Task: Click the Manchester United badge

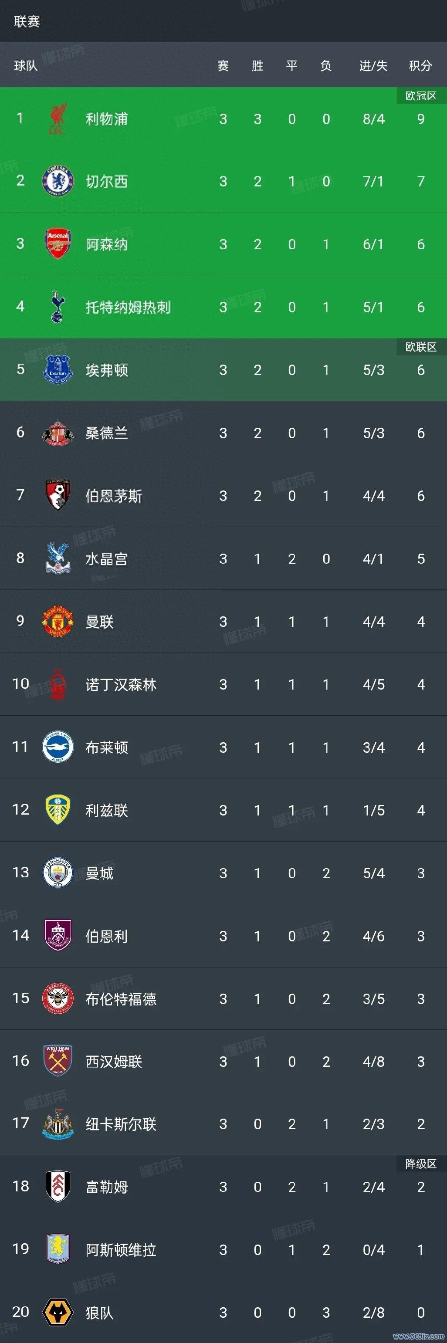Action: pos(58,621)
